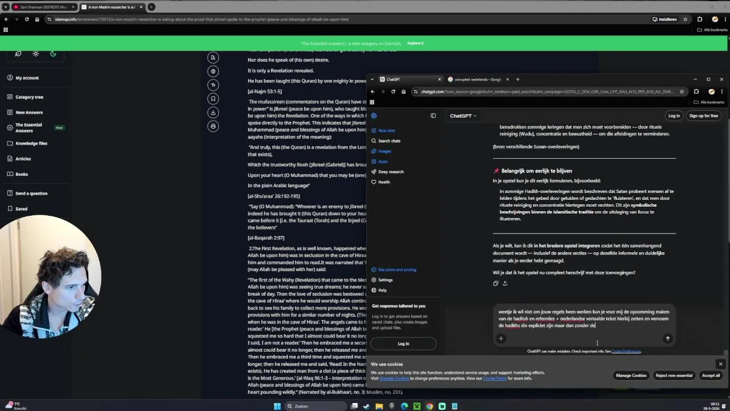Click Log in button in sidebar promo card

[x=403, y=344]
